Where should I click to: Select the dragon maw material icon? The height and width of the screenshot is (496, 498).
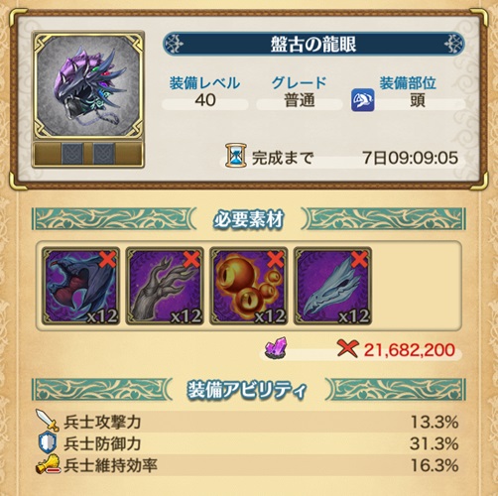[80, 286]
